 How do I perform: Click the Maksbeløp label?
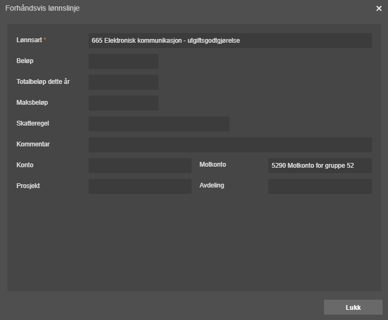click(32, 102)
